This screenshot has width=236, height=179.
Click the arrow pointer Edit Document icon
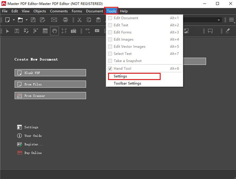coord(7,31)
